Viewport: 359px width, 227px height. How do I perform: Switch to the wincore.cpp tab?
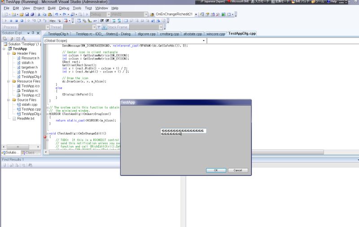(215, 34)
